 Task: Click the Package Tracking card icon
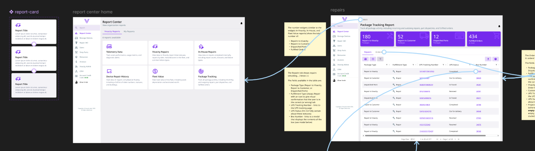[x=200, y=71]
